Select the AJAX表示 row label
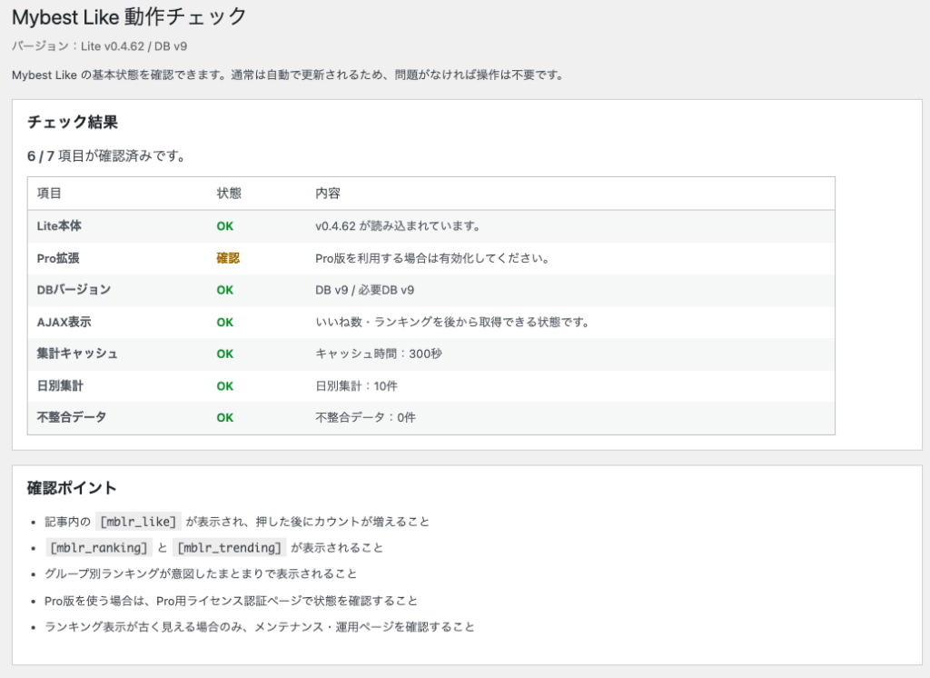 (64, 323)
